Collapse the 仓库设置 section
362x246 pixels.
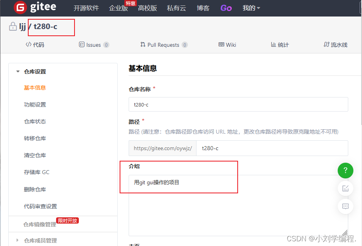[18, 72]
